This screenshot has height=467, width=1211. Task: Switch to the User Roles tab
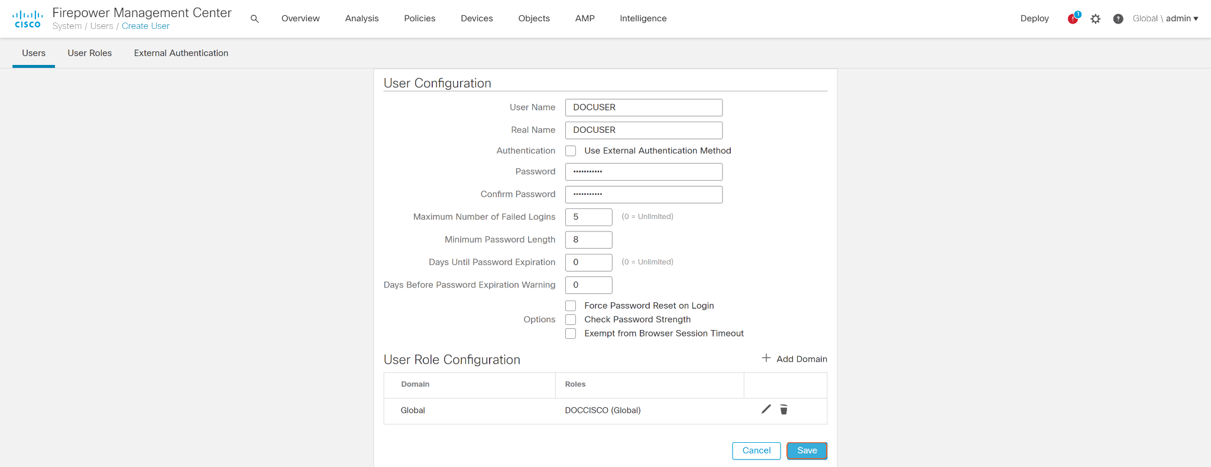[89, 53]
